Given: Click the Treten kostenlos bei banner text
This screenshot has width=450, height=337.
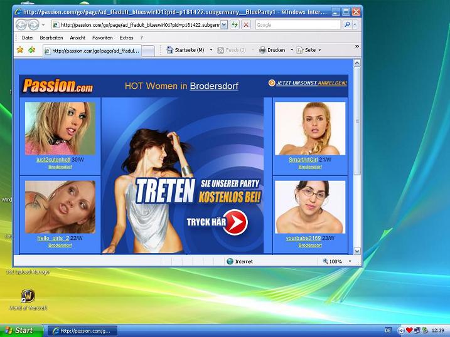Looking at the screenshot, I should pos(198,190).
